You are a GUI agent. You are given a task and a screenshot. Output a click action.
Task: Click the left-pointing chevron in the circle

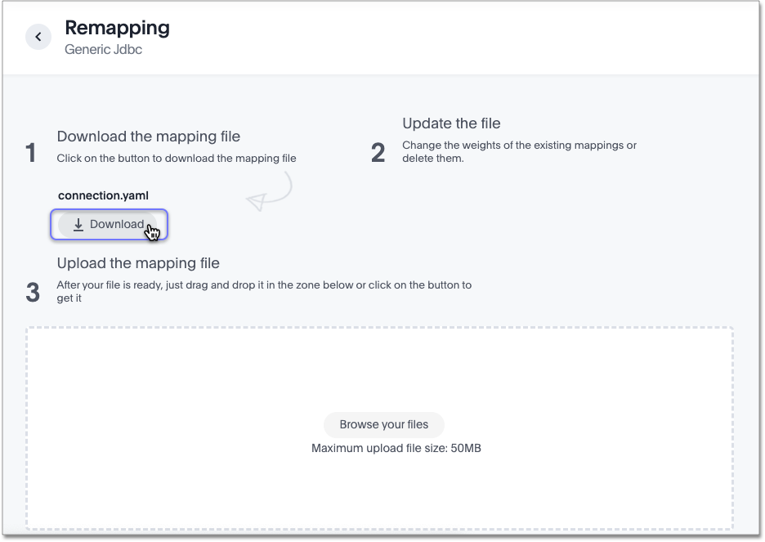point(38,36)
